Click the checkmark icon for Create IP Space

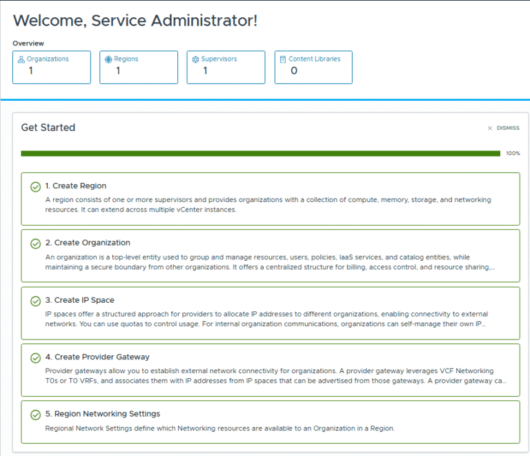point(35,301)
